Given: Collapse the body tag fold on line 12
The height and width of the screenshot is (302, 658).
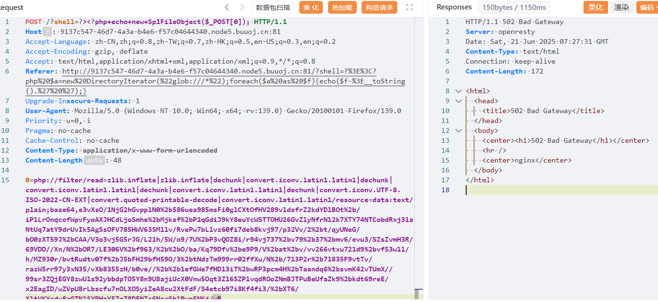Looking at the screenshot, I should click(x=458, y=131).
